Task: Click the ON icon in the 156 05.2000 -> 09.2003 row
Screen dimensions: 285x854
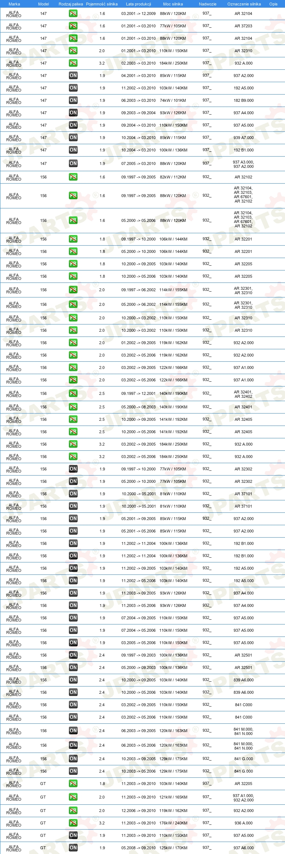Action: [x=73, y=668]
